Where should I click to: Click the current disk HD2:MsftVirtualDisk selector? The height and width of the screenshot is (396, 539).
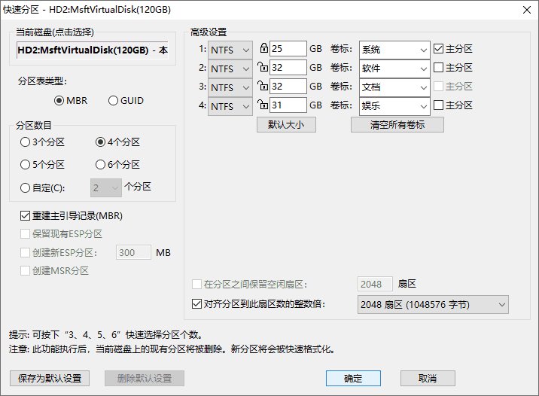pos(93,50)
